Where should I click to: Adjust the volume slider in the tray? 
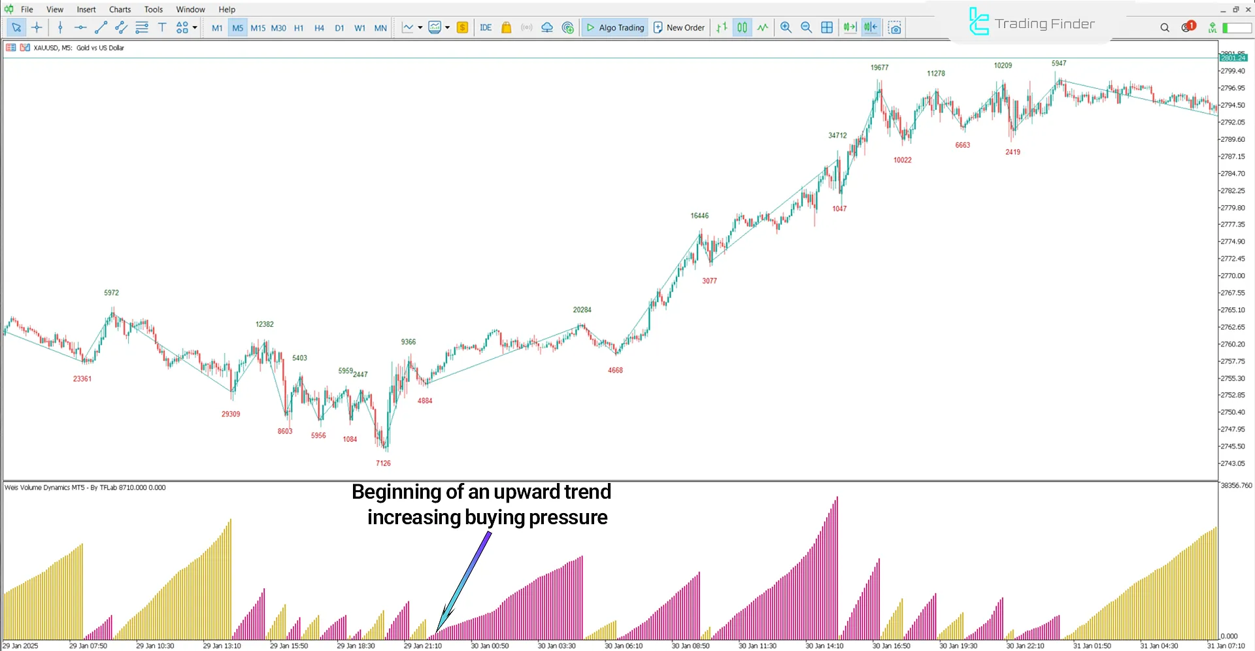click(1234, 27)
